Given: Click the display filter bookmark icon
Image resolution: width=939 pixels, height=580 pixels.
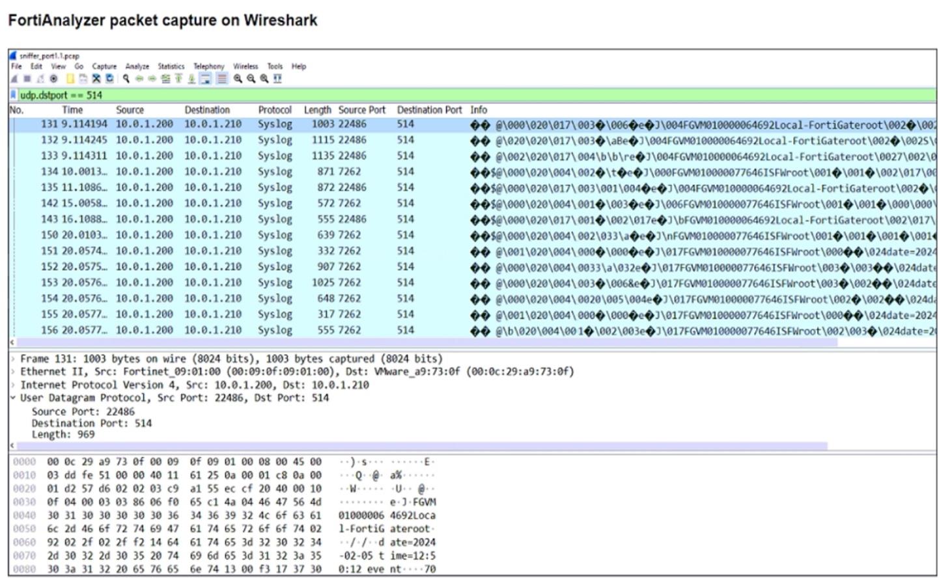Looking at the screenshot, I should 14,95.
